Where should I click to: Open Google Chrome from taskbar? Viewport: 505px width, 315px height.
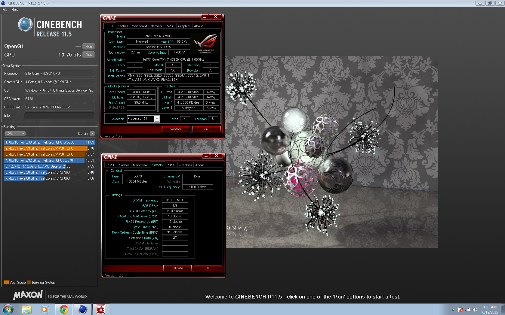click(x=64, y=309)
